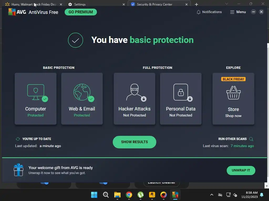The image size is (269, 201).
Task: Open File Explorer from the taskbar
Action: coord(117,195)
